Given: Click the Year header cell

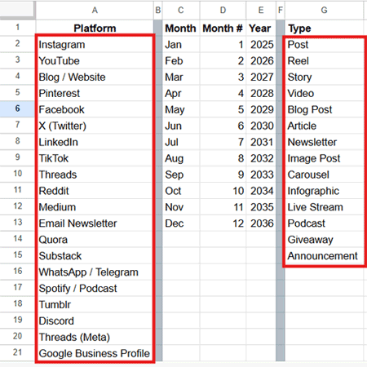Looking at the screenshot, I should point(261,28).
